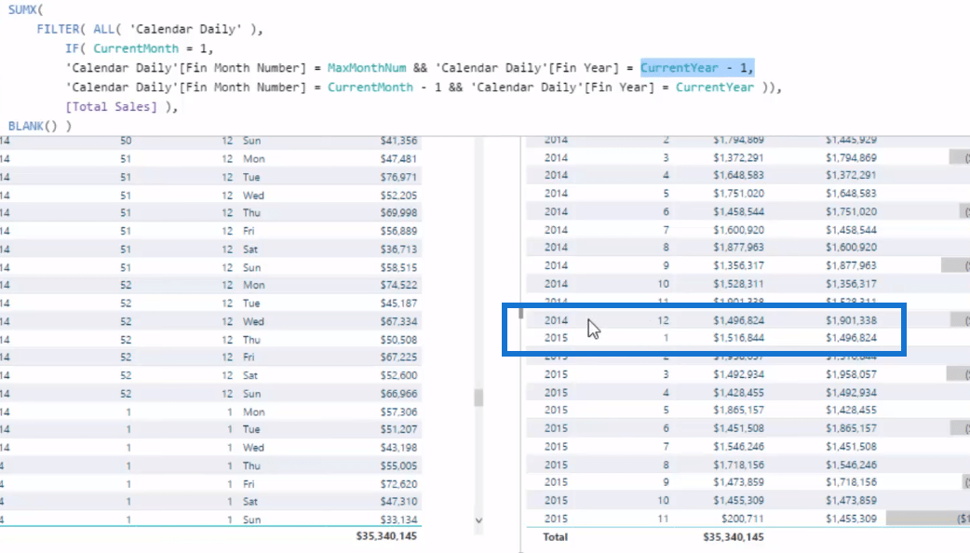The width and height of the screenshot is (970, 553).
Task: Select the $74,522 Monday sales value
Action: click(x=398, y=285)
